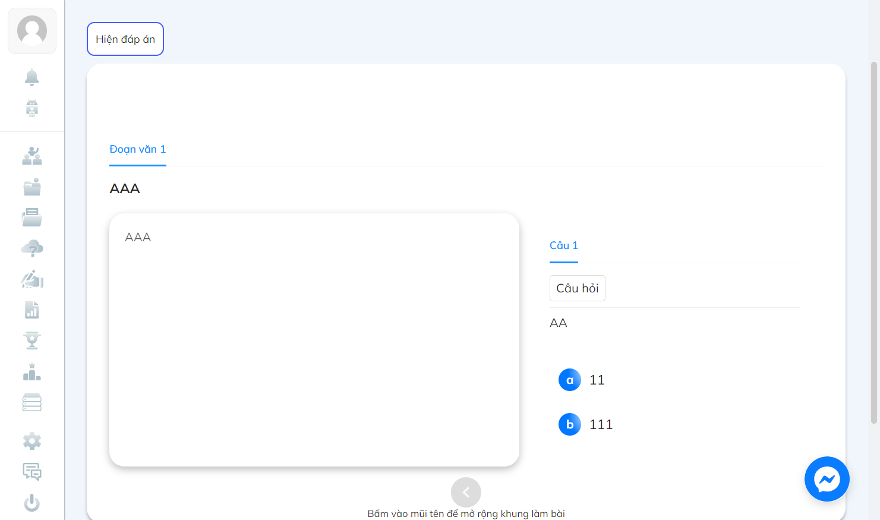Click the Câu hỏi button
Screen dimensions: 880x520
click(578, 288)
